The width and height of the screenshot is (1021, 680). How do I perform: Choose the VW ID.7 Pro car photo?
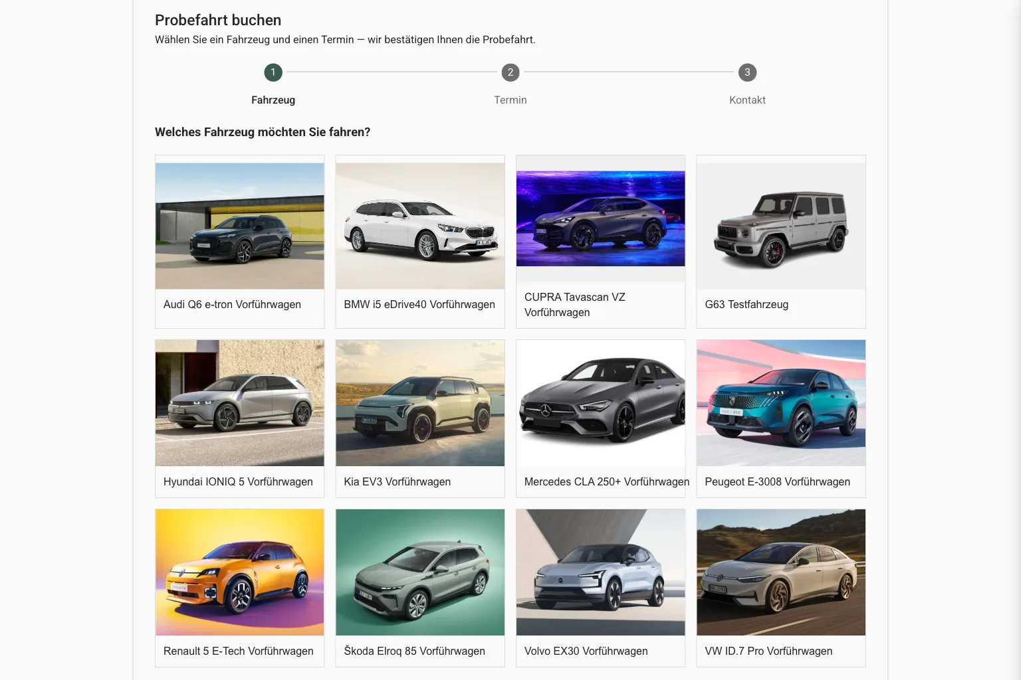781,572
